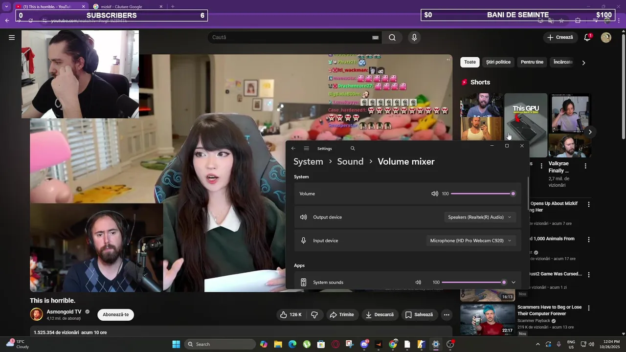Select the Toate filter chip

[x=470, y=62]
